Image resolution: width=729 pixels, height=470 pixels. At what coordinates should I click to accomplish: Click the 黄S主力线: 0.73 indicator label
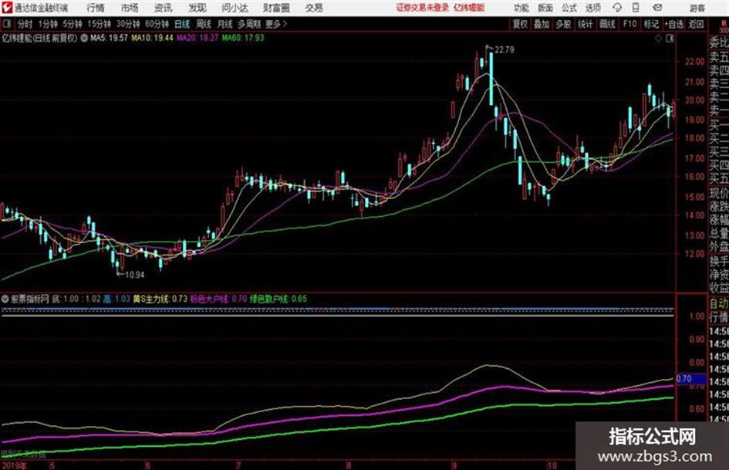point(160,299)
